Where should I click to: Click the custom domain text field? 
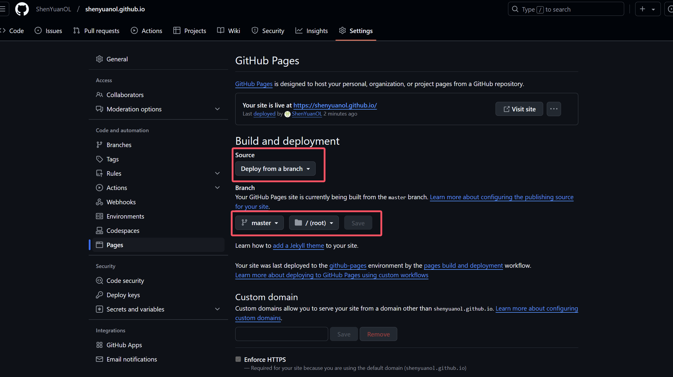(281, 334)
